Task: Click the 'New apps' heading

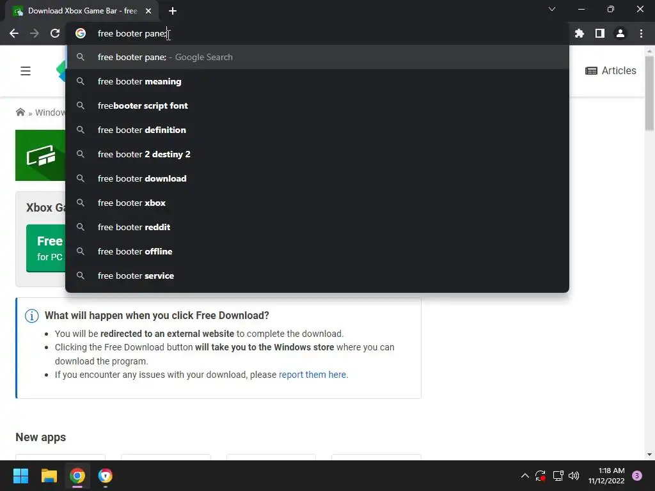Action: (40, 437)
